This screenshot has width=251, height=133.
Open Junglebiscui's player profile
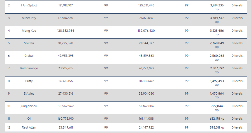[29, 106]
